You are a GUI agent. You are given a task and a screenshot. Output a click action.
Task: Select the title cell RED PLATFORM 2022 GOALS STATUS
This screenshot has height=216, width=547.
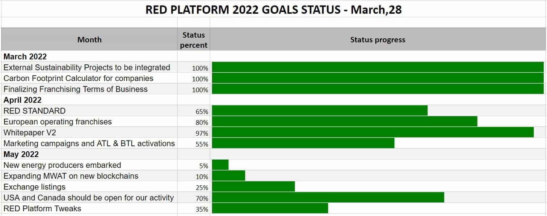(273, 9)
